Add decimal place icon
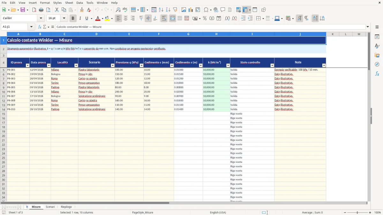This screenshot has width=383, height=215. (228, 18)
